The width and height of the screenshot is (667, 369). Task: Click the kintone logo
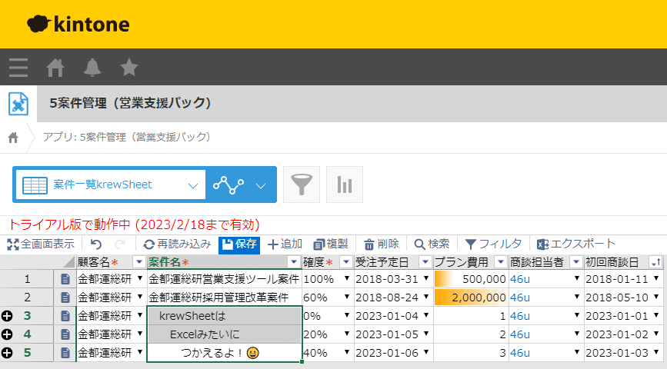(78, 25)
